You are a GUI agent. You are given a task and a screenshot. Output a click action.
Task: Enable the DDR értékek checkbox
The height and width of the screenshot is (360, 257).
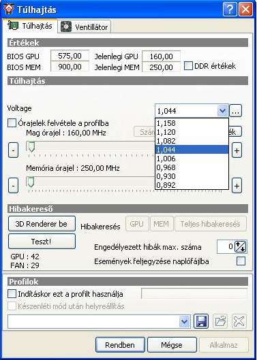click(188, 66)
